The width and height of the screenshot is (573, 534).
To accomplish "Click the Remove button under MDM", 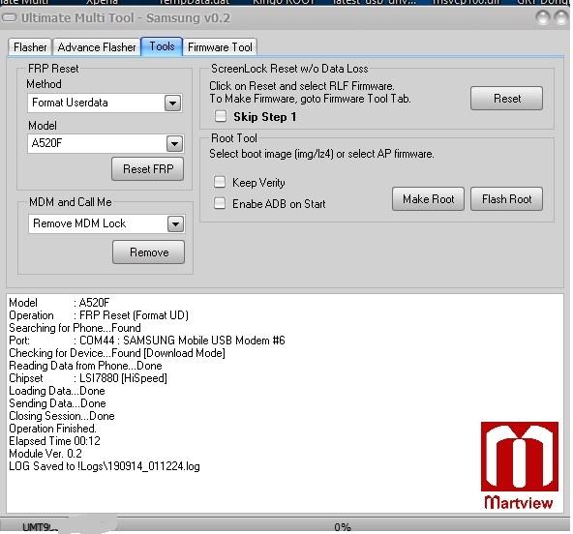I will tap(149, 252).
